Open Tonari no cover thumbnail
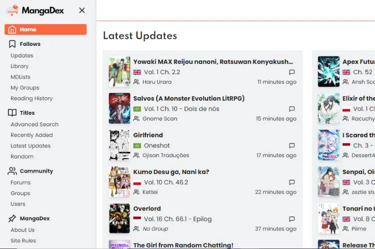The image size is (375, 249). pyautogui.click(x=328, y=219)
